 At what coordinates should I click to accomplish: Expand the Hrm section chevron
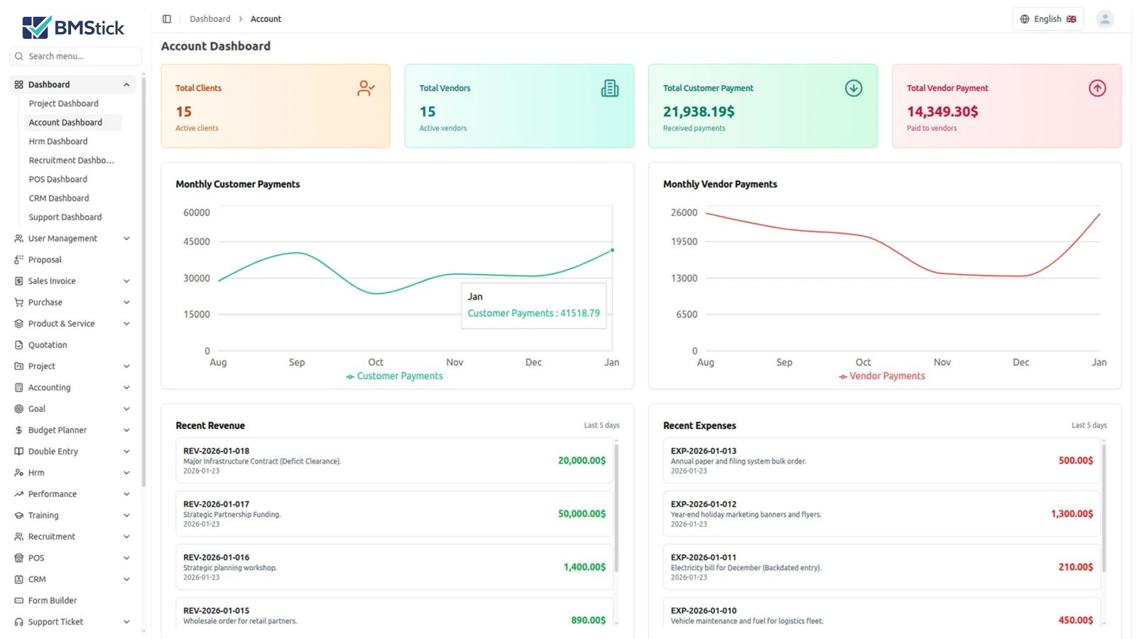[x=126, y=472]
